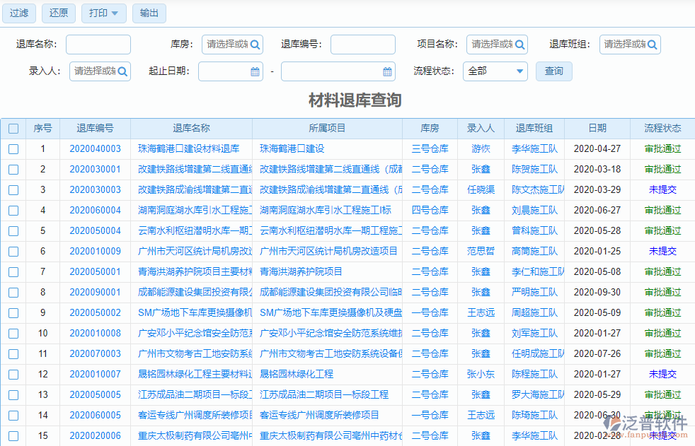Open the 流程状态 dropdown showing 全部
Screen dimensions: 695x446
pos(495,71)
